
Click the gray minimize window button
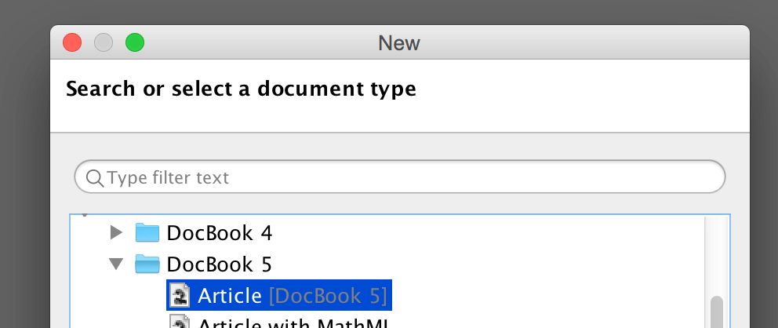(104, 42)
